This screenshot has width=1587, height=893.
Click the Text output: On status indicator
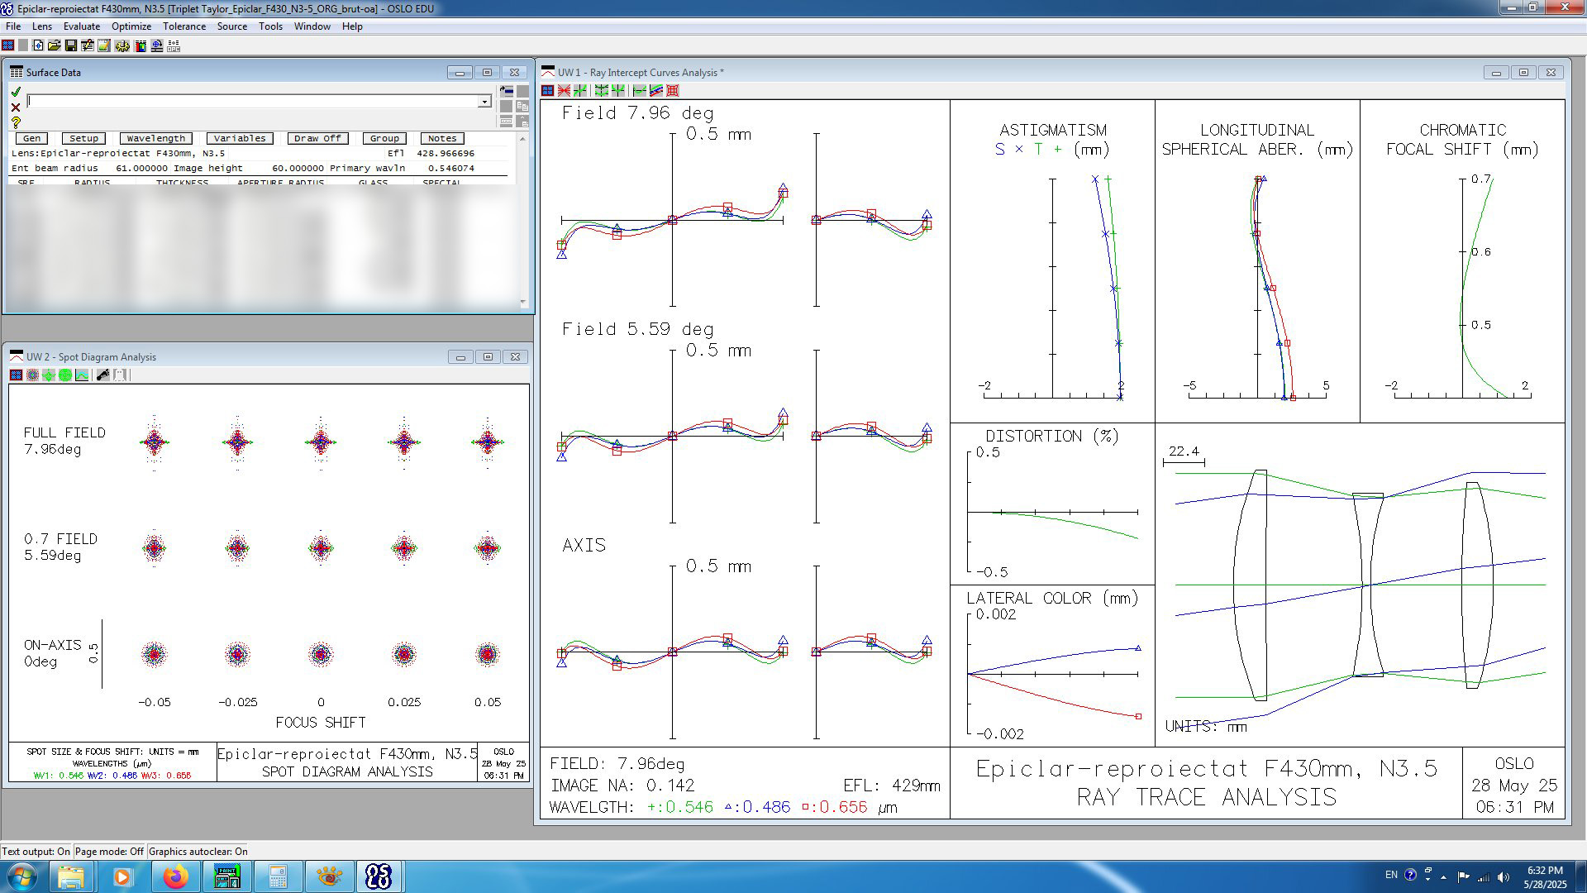click(36, 851)
